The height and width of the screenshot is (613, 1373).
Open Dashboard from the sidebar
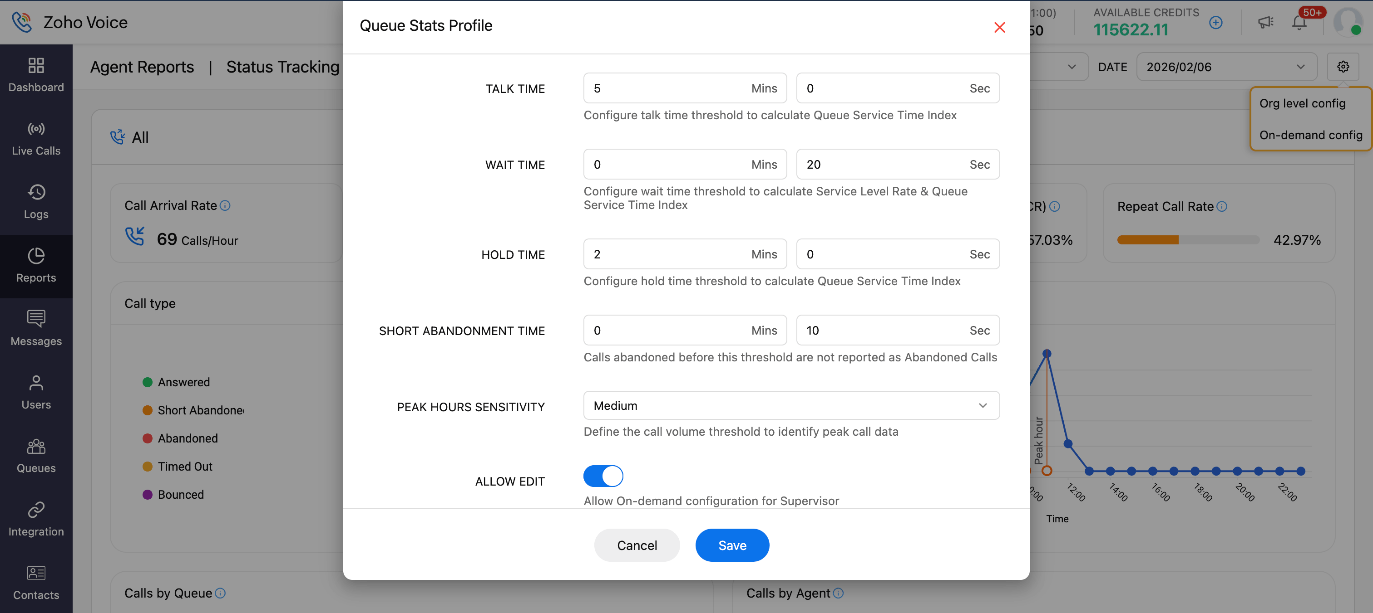(x=36, y=74)
